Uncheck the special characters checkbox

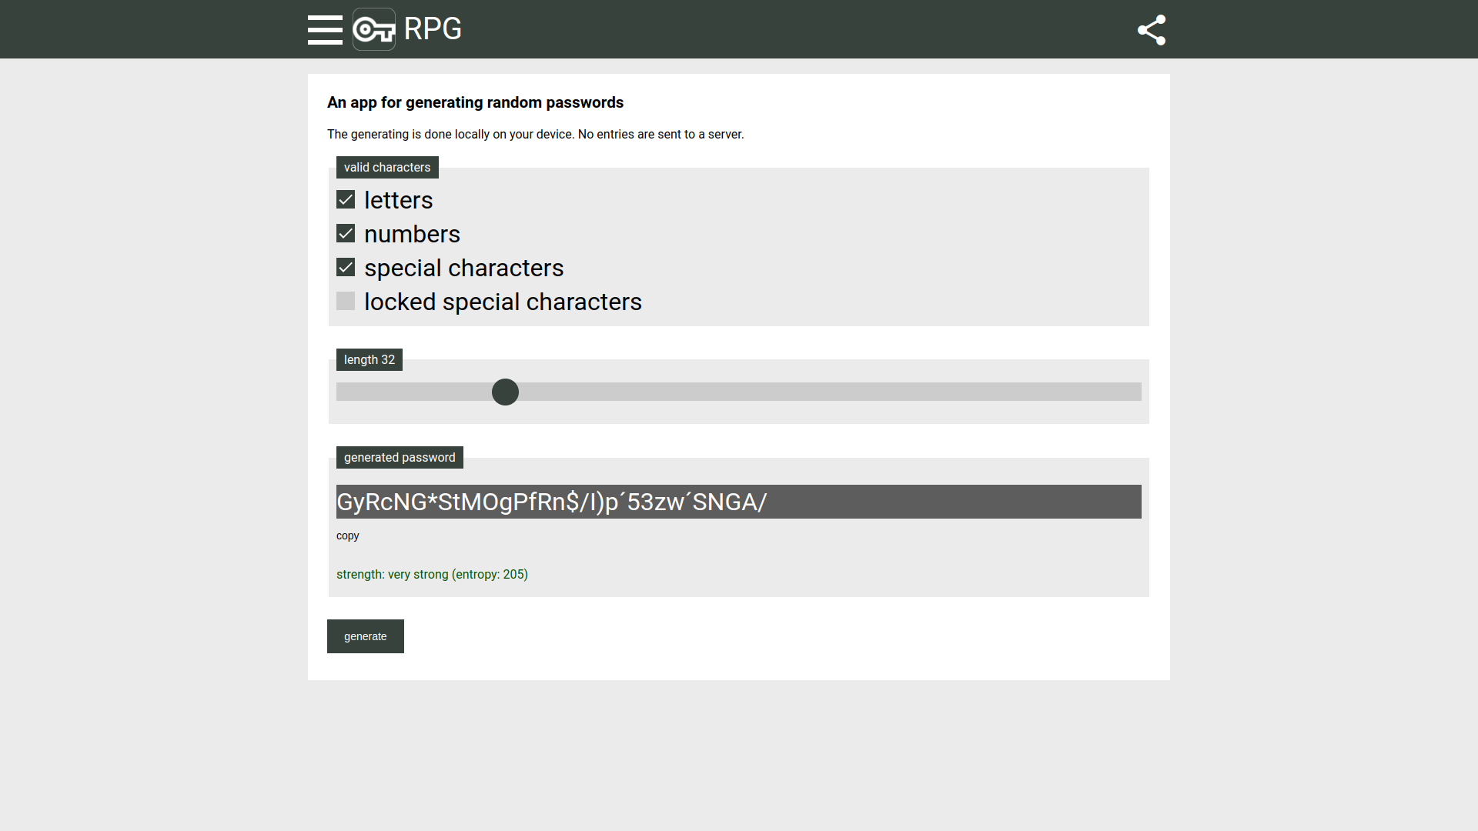point(346,268)
